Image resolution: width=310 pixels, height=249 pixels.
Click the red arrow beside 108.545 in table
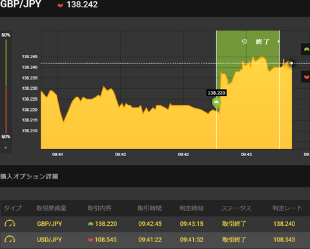click(90, 240)
